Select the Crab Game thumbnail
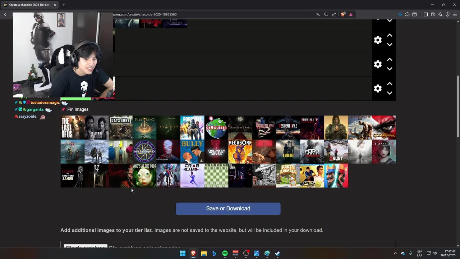Viewport: 460px width, 259px height. [192, 176]
